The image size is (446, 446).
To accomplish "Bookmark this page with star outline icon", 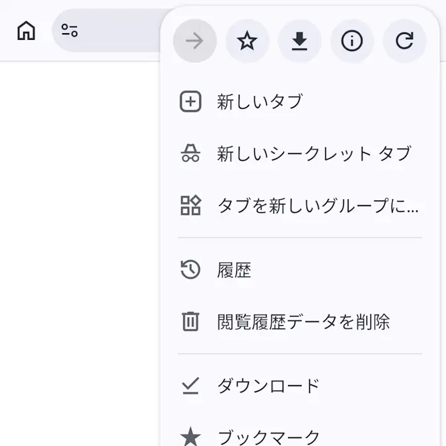I will click(247, 41).
